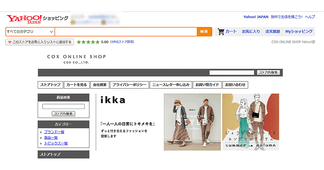Go to Myショッピング page
The height and width of the screenshot is (170, 324).
pyautogui.click(x=299, y=32)
